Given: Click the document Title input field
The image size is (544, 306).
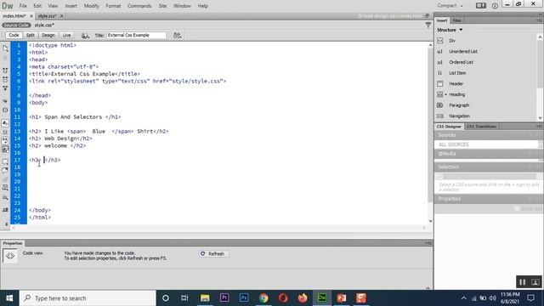Looking at the screenshot, I should [136, 35].
